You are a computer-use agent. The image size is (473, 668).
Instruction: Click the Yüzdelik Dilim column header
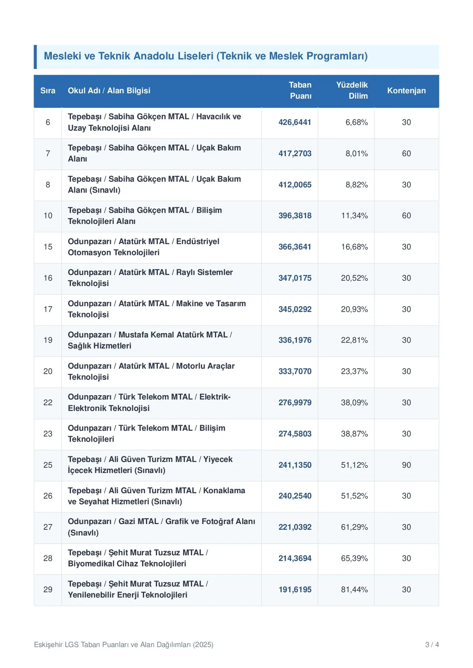click(352, 90)
